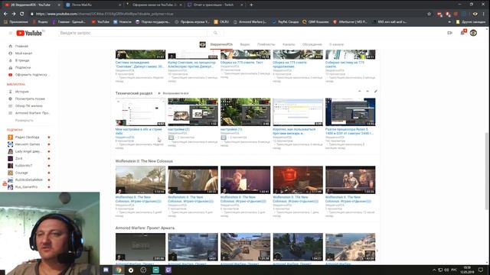
Task: Click the search query input field
Action: coord(132,33)
